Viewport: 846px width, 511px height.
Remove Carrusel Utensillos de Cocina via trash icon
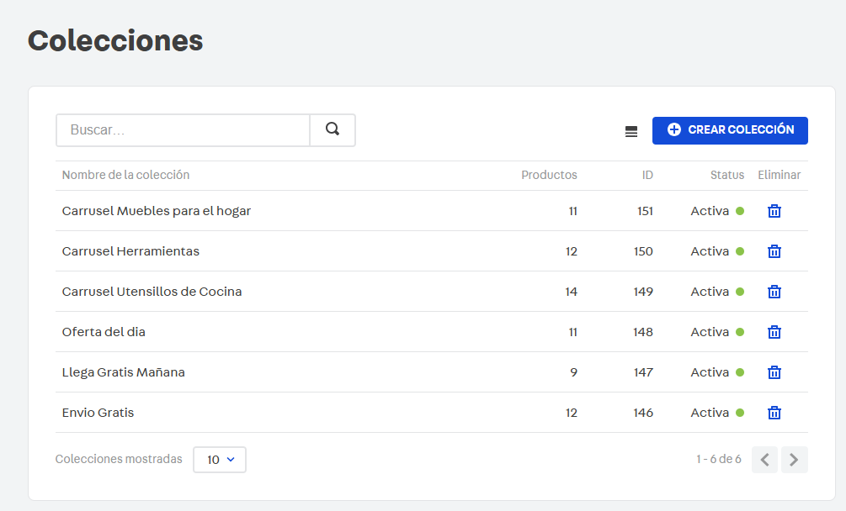tap(774, 292)
